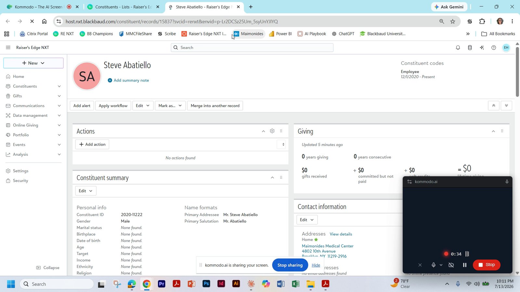Pause the Kommodo recording
This screenshot has width=520, height=292.
(x=465, y=265)
